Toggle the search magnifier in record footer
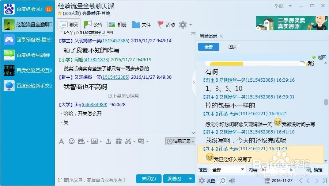 coord(222,181)
